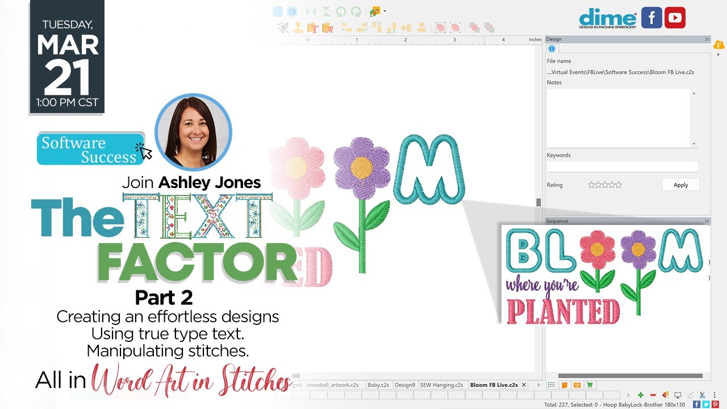This screenshot has height=409, width=727.
Task: Expand the small arrow under cloud icon
Action: [x=719, y=55]
